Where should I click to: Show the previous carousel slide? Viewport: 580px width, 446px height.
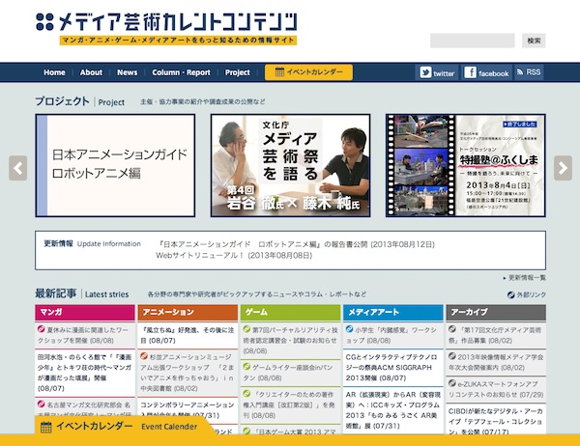click(17, 167)
